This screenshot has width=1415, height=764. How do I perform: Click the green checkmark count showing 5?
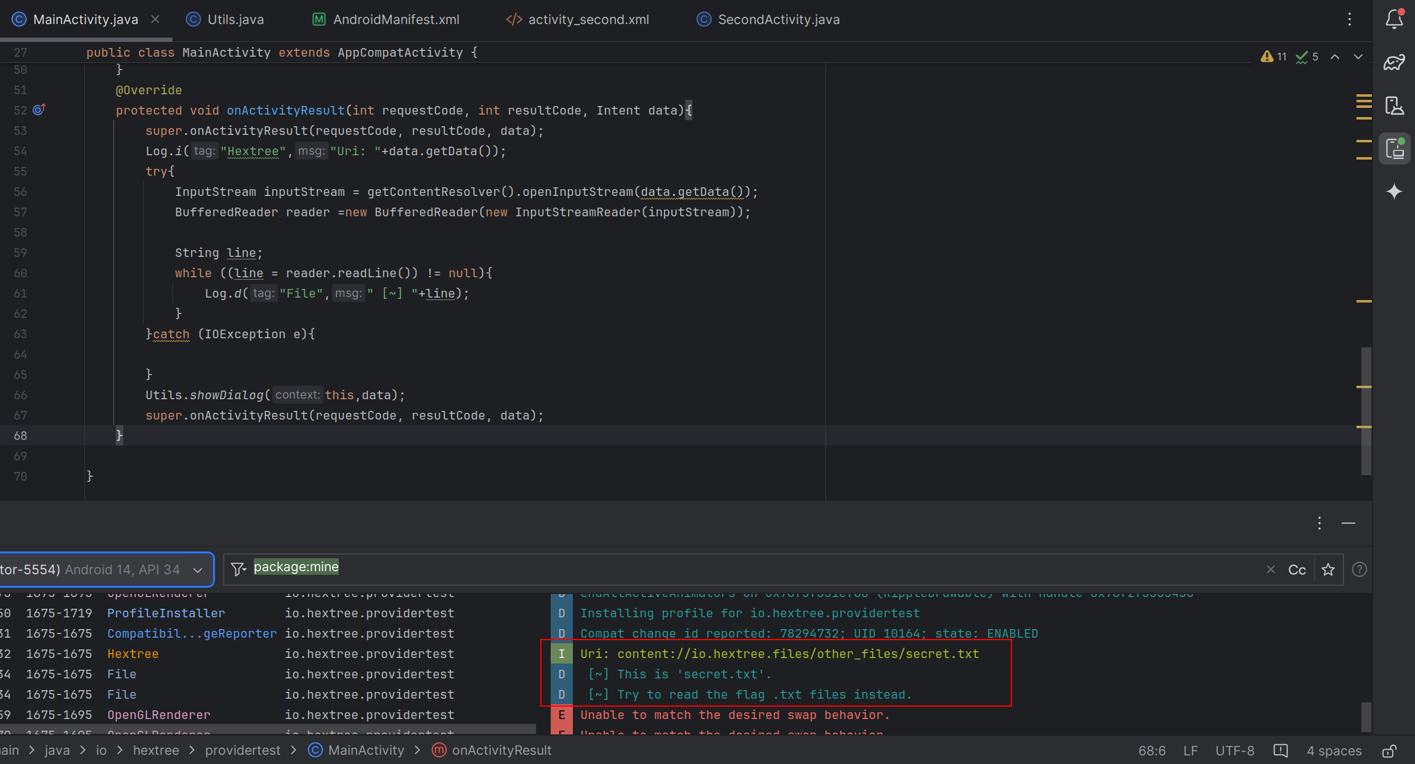pos(1307,57)
